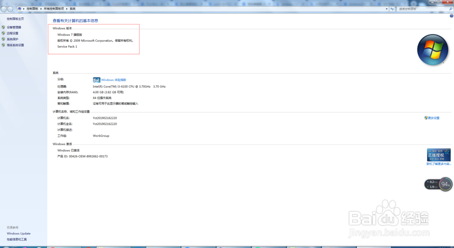Click the 正版授权 genuine software badge
Image resolution: width=454 pixels, height=248 pixels.
click(439, 155)
